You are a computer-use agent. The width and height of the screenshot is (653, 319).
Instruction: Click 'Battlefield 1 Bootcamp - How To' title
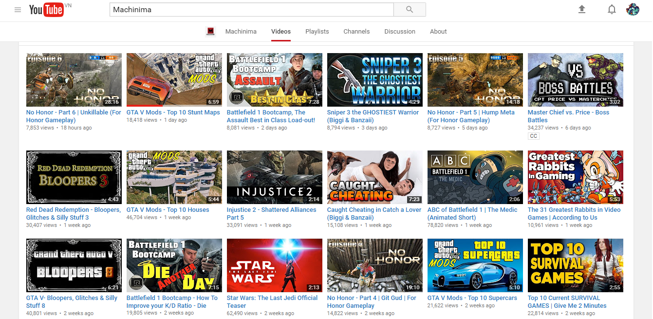click(x=172, y=301)
